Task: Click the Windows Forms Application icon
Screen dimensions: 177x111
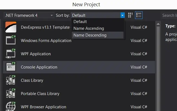Action: [11, 40]
